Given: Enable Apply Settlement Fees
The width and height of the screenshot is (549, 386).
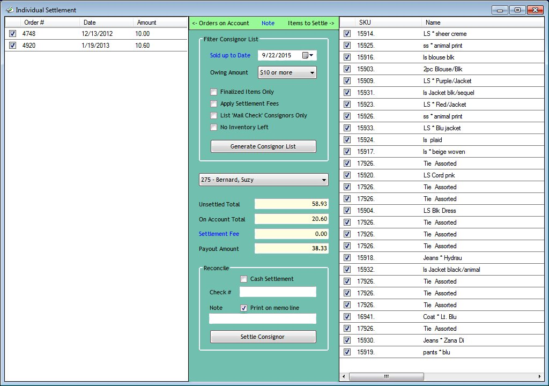Looking at the screenshot, I should click(x=213, y=103).
